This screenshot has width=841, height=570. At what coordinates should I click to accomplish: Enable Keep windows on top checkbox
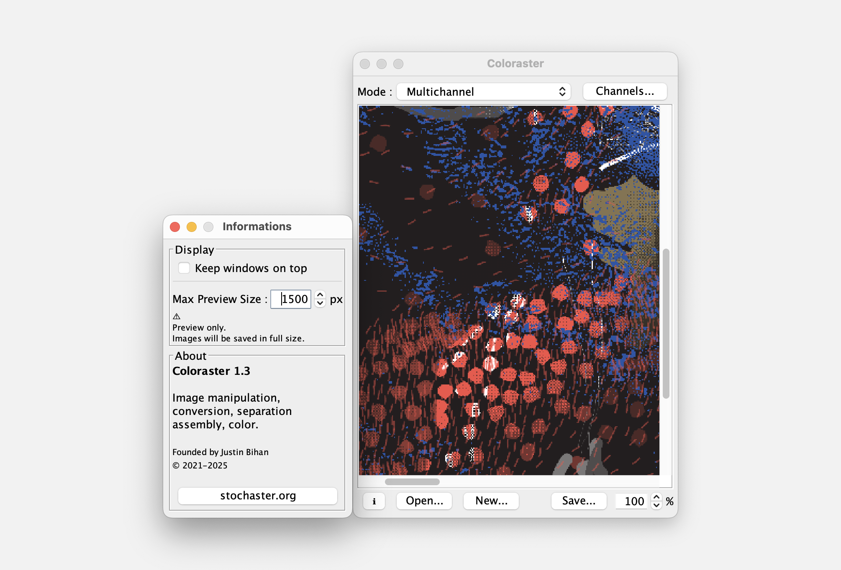184,268
